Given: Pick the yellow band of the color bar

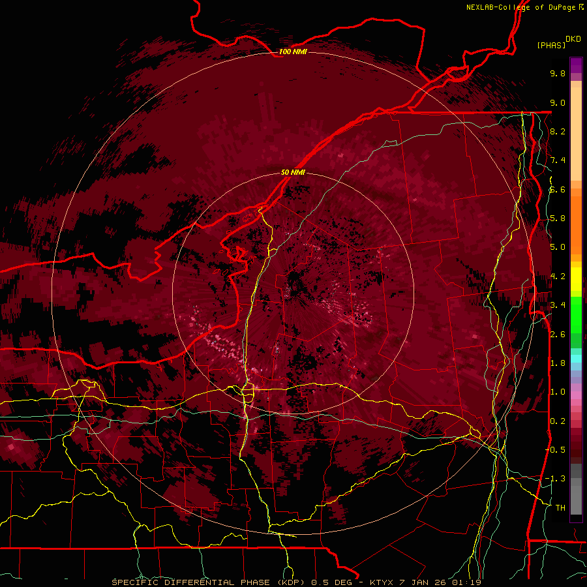Looking at the screenshot, I should click(576, 279).
